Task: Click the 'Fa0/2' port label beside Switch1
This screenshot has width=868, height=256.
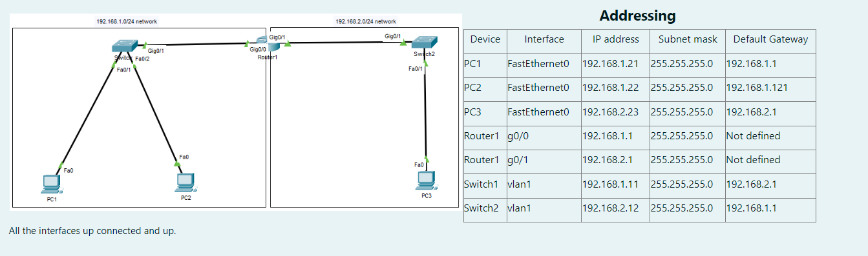Action: [142, 59]
